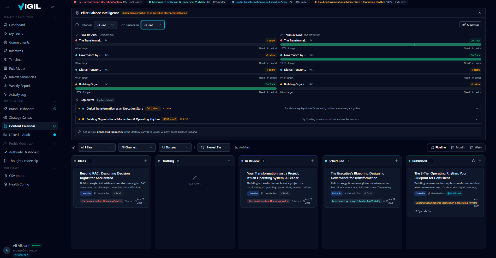Open filters via the funnel icon

point(73,147)
